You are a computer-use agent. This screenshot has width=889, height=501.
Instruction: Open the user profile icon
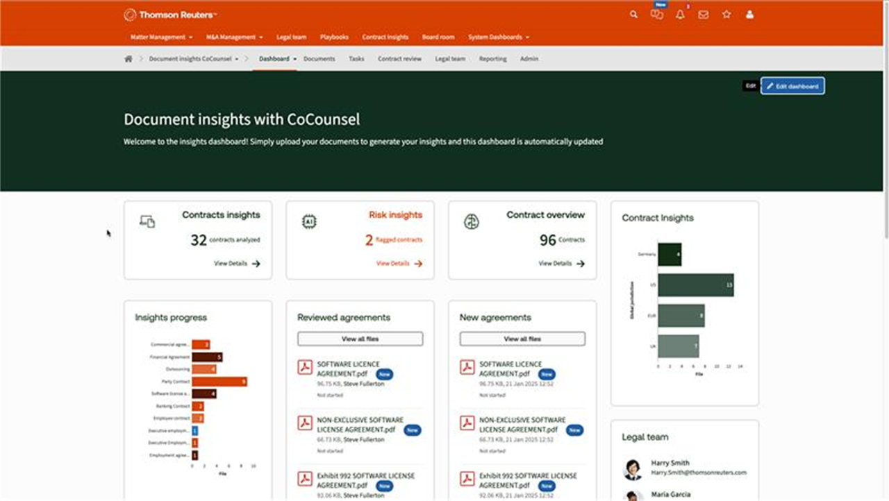[x=749, y=15]
